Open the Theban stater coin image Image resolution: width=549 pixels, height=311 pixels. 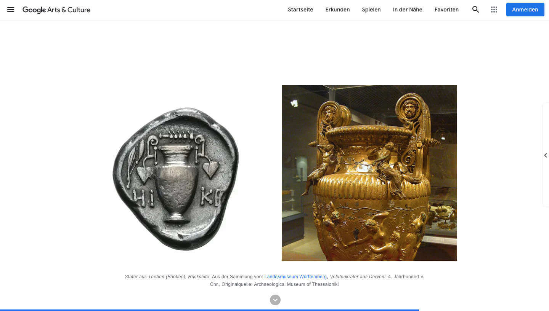coord(176,179)
